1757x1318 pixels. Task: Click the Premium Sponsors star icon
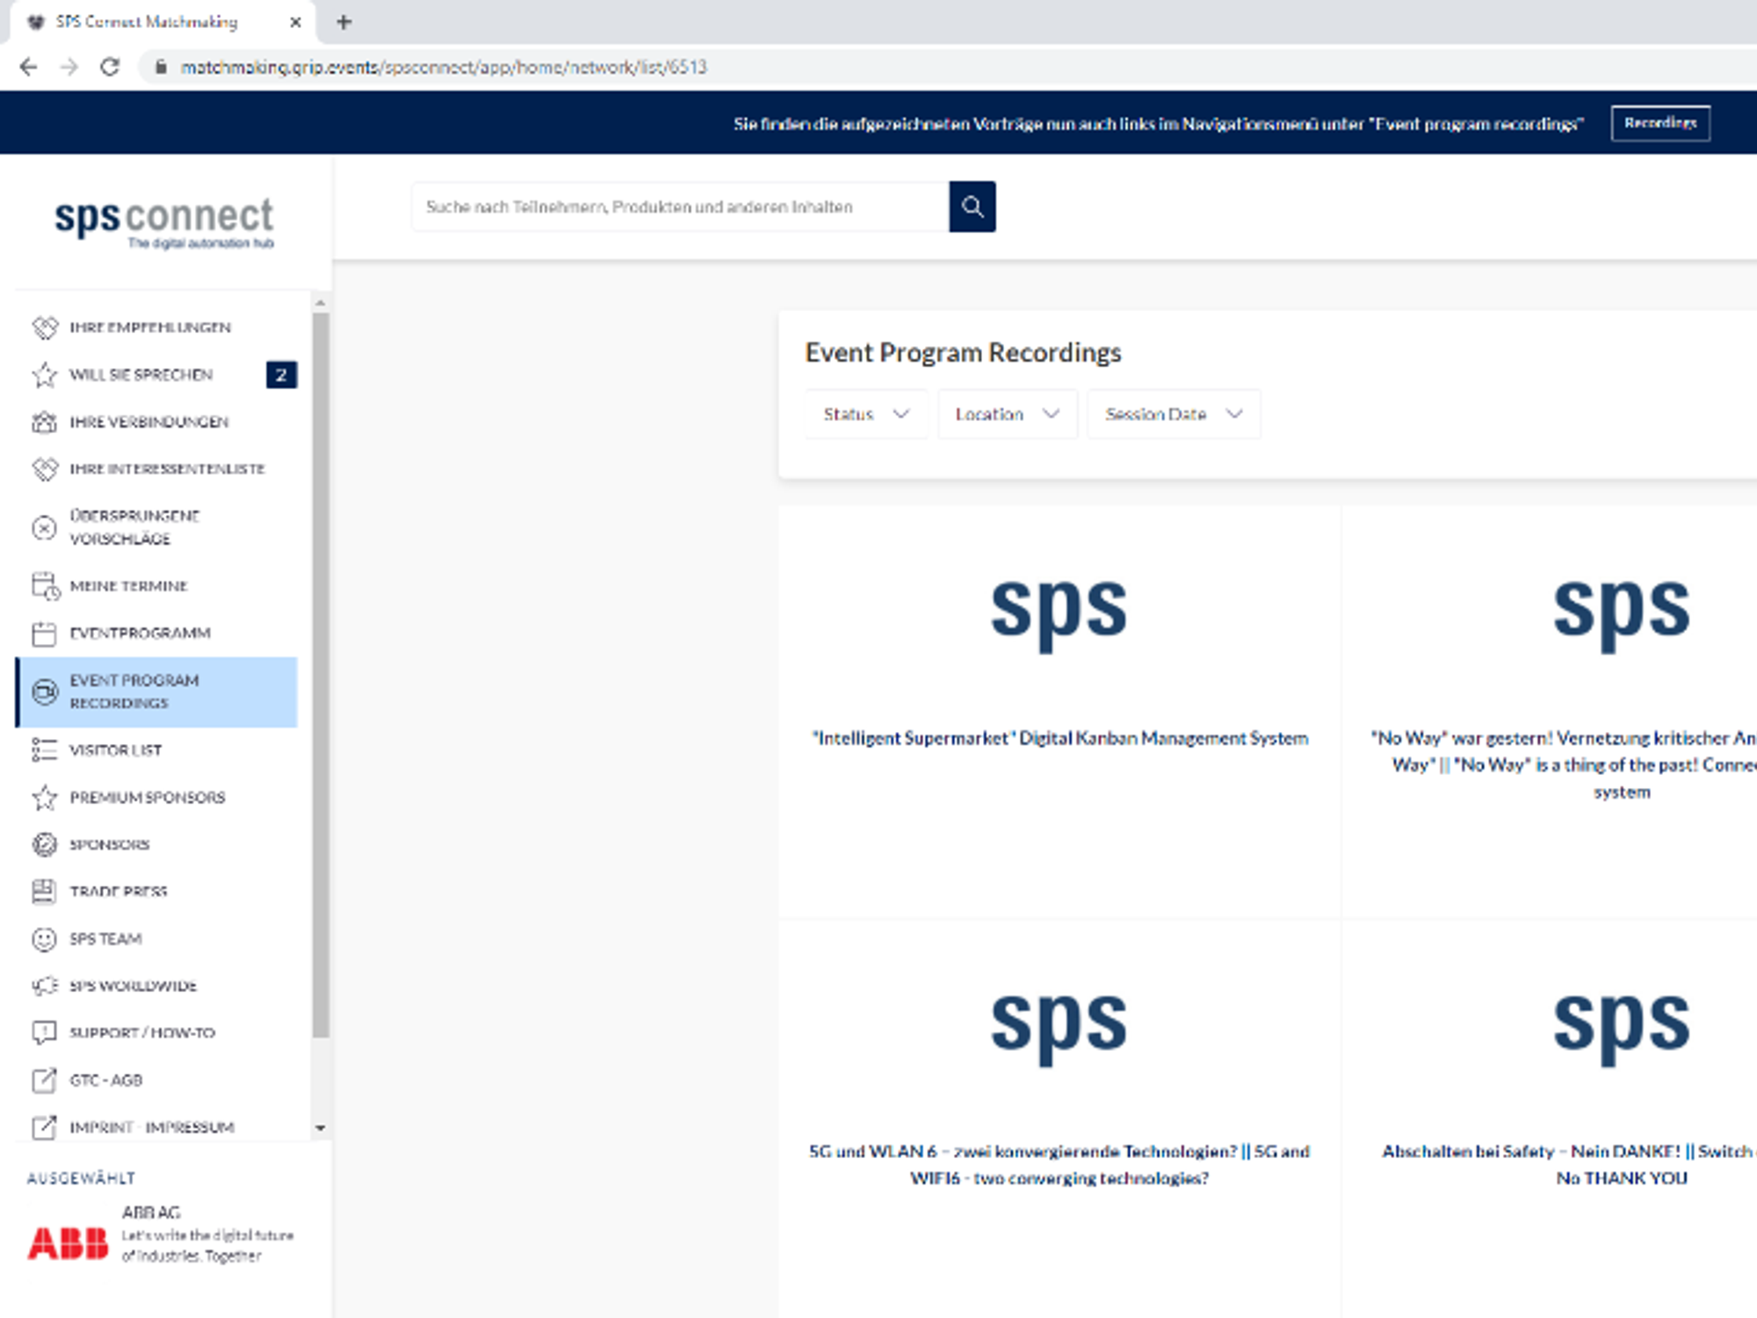(x=45, y=797)
